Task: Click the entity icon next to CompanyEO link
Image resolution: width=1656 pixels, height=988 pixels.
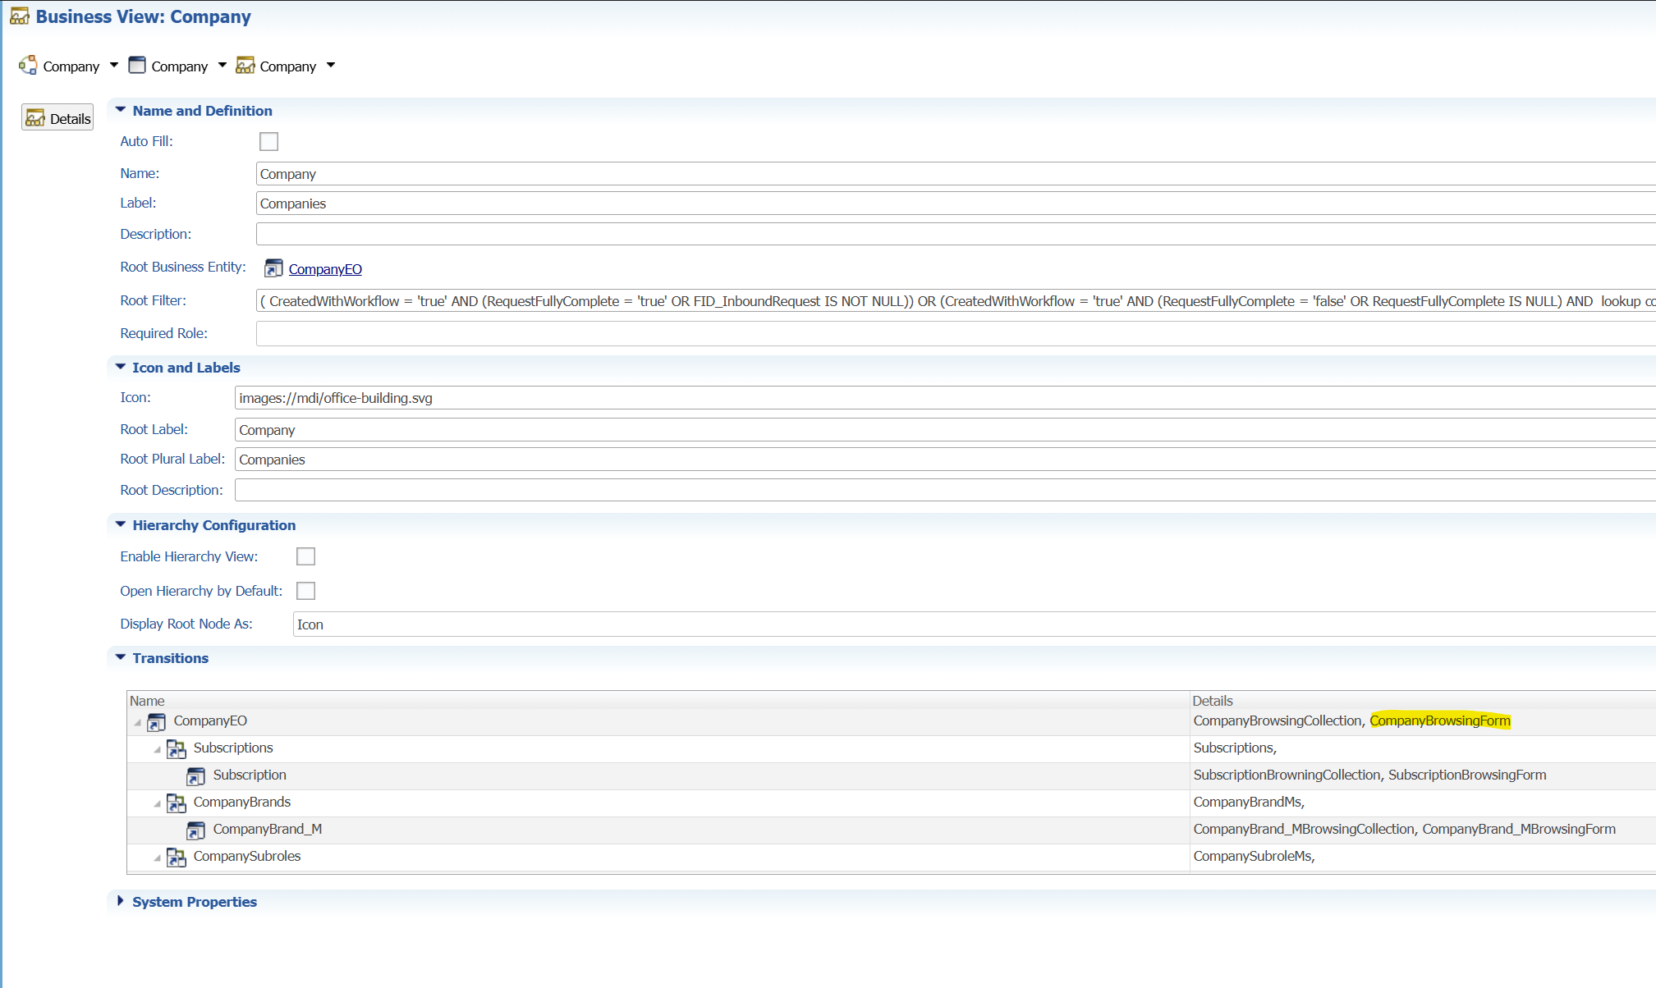Action: pyautogui.click(x=273, y=268)
